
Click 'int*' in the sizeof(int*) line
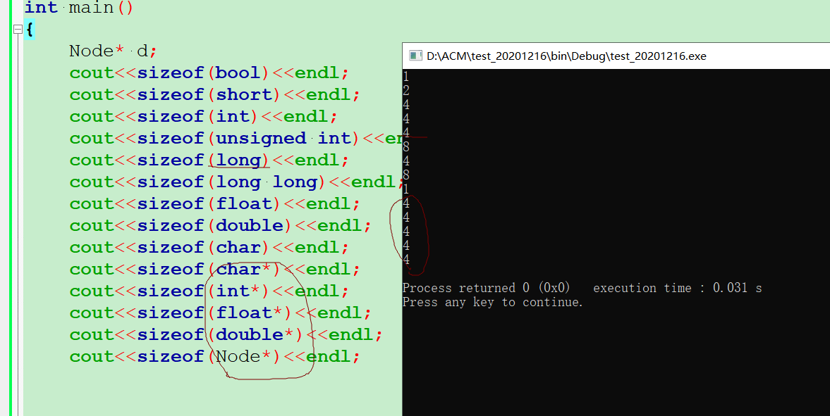pos(238,291)
